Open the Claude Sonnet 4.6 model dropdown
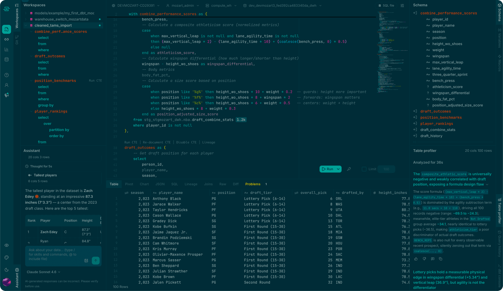The width and height of the screenshot is (503, 291). click(43, 272)
